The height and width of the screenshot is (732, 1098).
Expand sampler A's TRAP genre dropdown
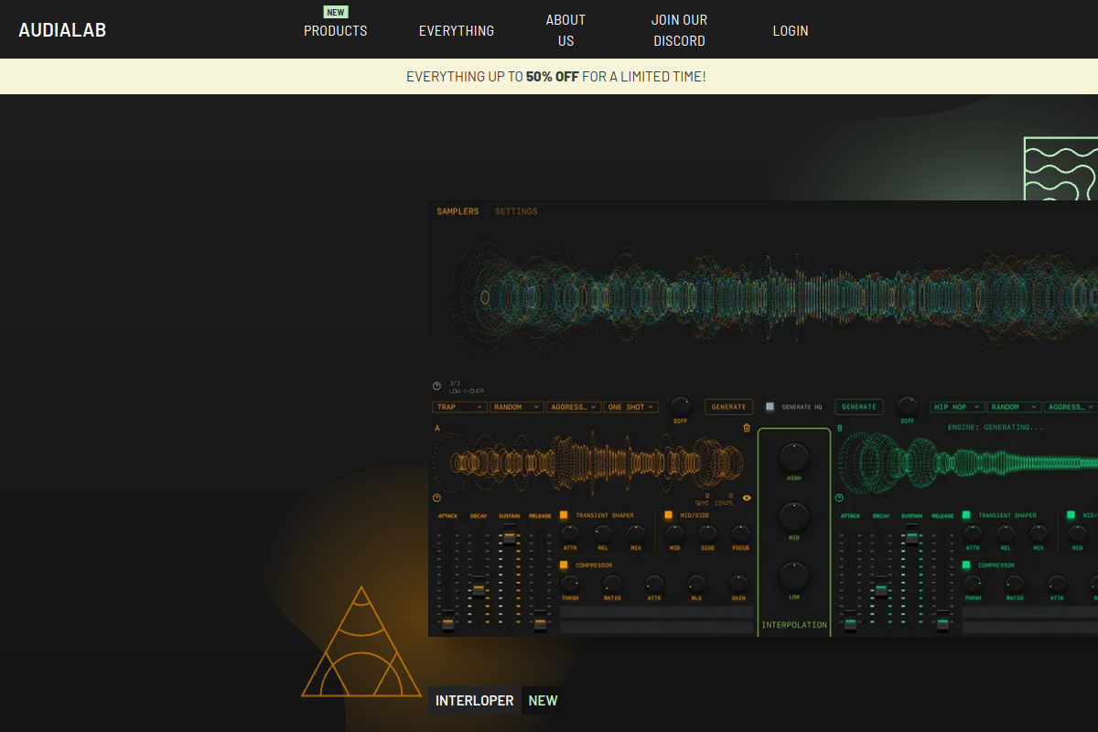460,407
